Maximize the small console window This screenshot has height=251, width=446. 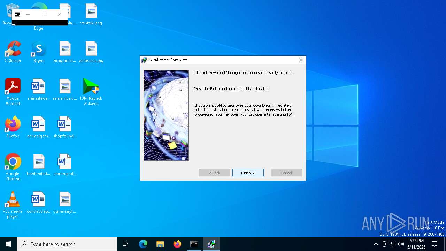(x=44, y=14)
